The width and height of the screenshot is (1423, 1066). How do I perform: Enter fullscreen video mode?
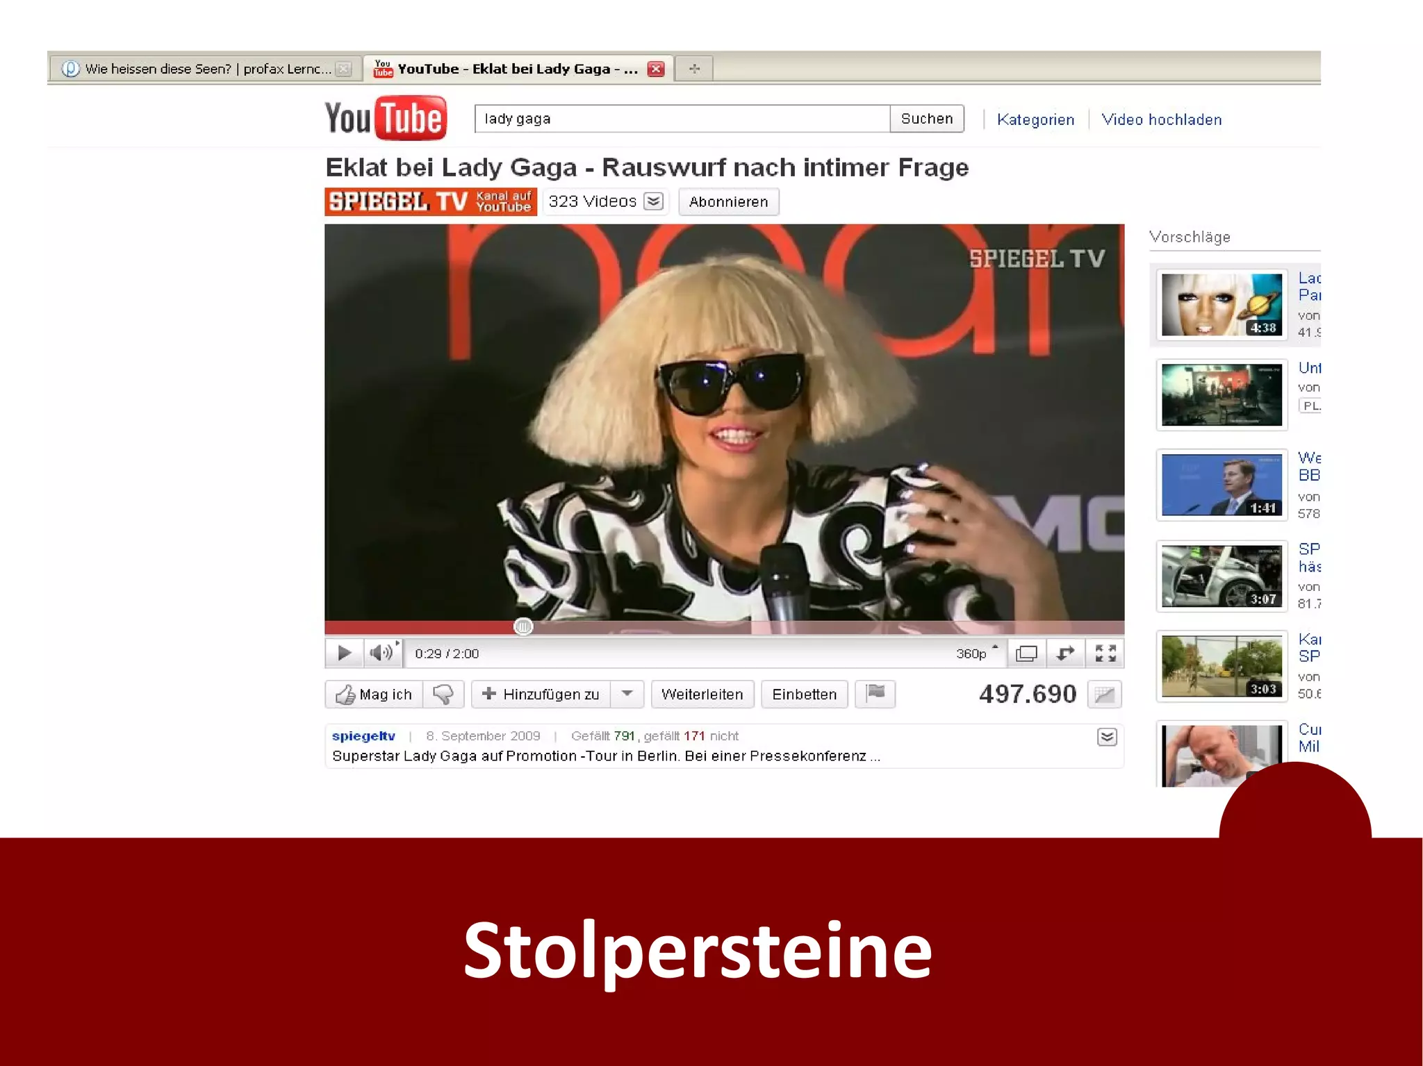(1105, 653)
